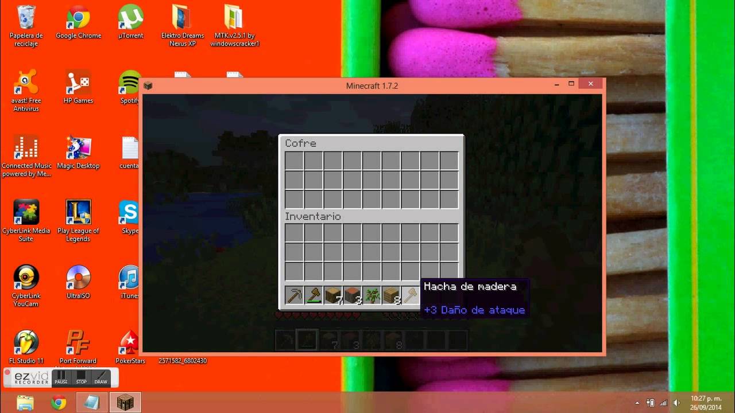
Task: Pick up the wooden pickaxe in the hotbar
Action: click(x=295, y=296)
